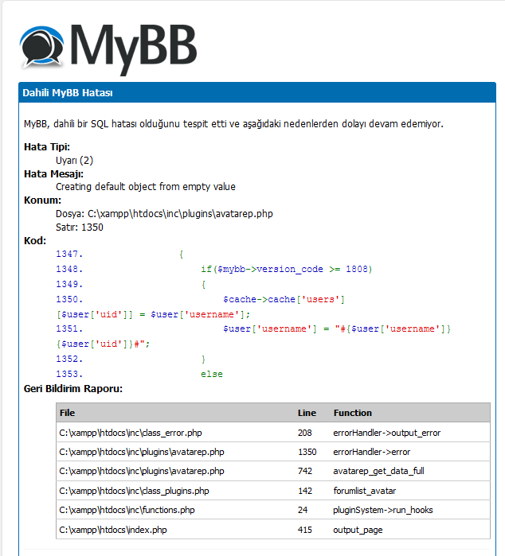Click line value 1350 in backtrace table
The image size is (505, 556).
tap(307, 452)
